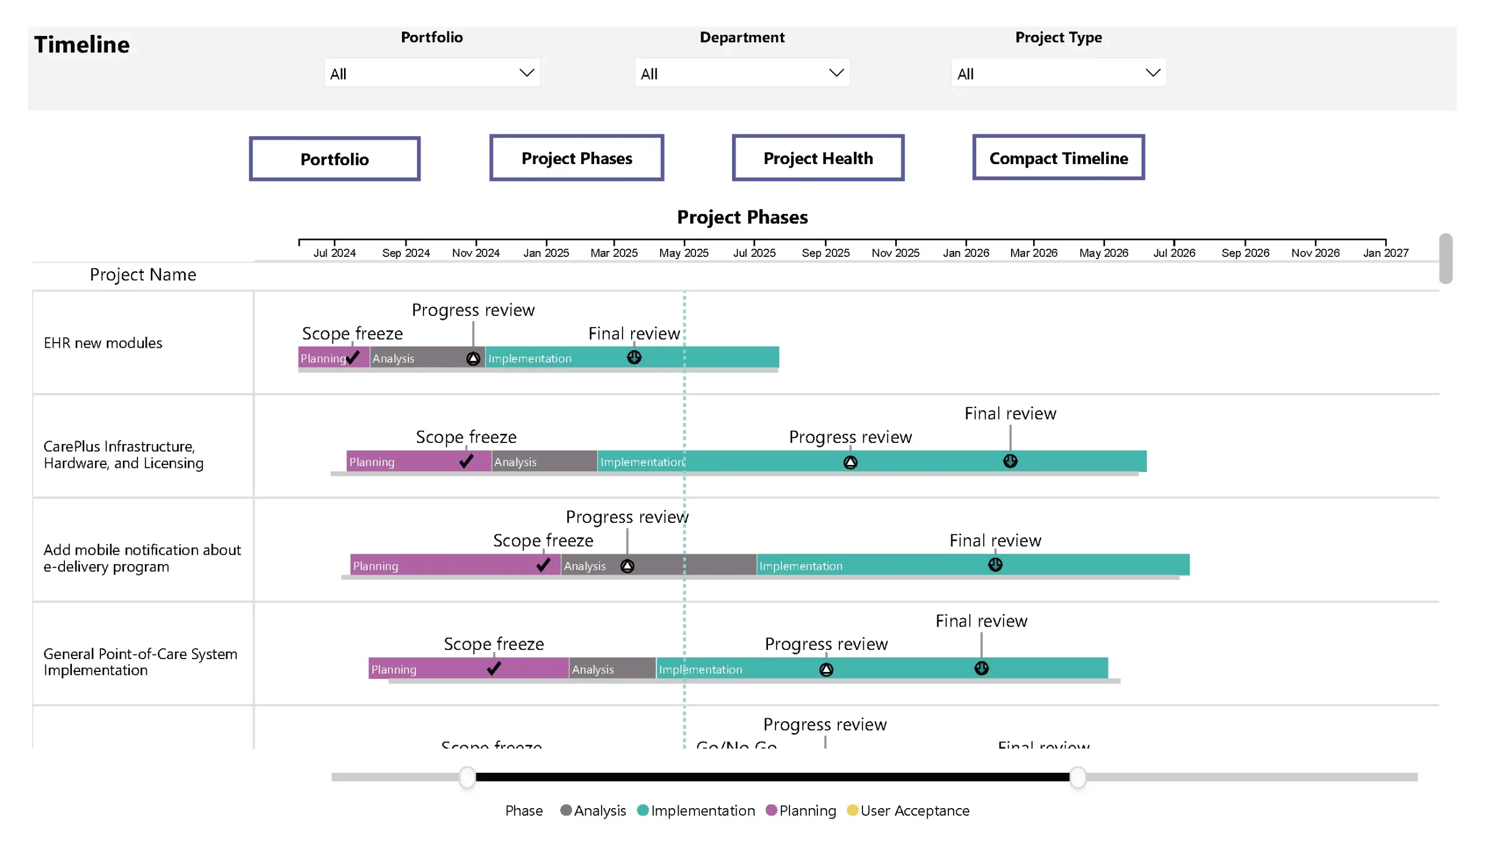
Task: Click the Project Phases button
Action: [x=577, y=158]
